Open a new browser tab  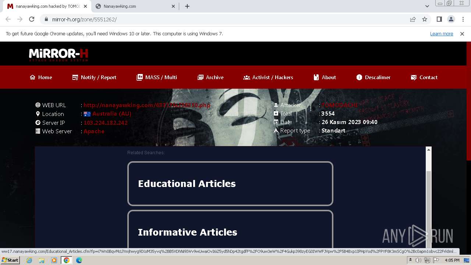(x=187, y=6)
